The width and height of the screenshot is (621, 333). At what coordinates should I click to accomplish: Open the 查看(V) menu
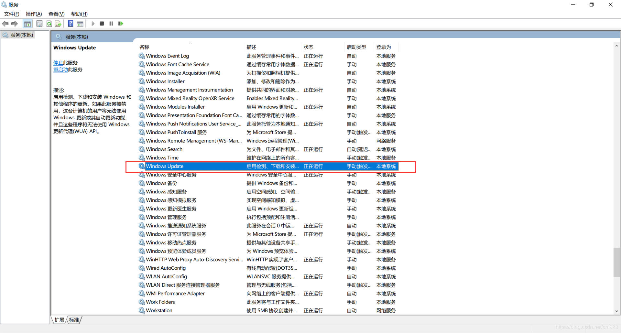(x=57, y=14)
